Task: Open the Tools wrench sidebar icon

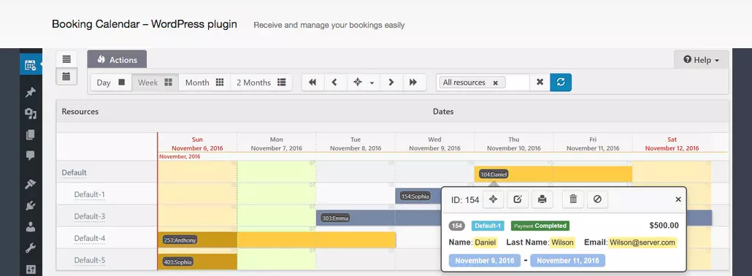Action: [x=31, y=248]
